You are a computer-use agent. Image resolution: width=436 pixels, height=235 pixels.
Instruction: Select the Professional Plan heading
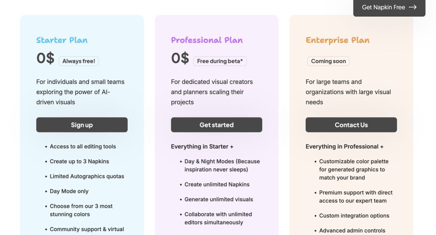click(207, 40)
